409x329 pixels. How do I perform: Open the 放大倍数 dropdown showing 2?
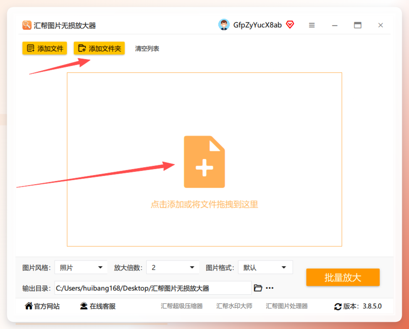173,267
